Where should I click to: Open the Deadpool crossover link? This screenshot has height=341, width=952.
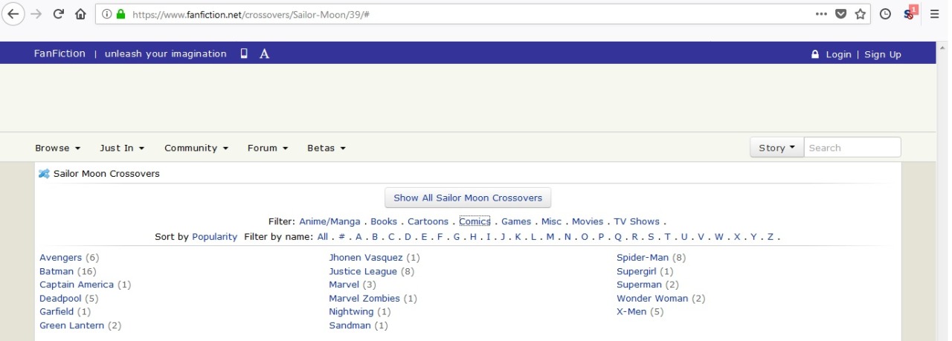pos(60,299)
